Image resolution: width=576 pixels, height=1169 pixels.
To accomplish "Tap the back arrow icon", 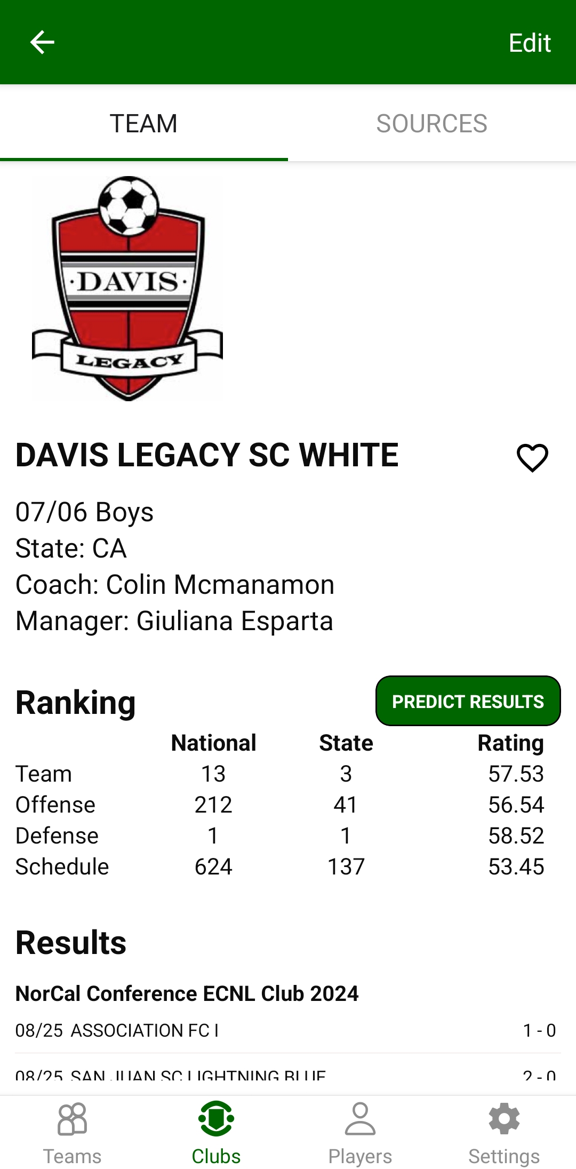I will tap(42, 42).
